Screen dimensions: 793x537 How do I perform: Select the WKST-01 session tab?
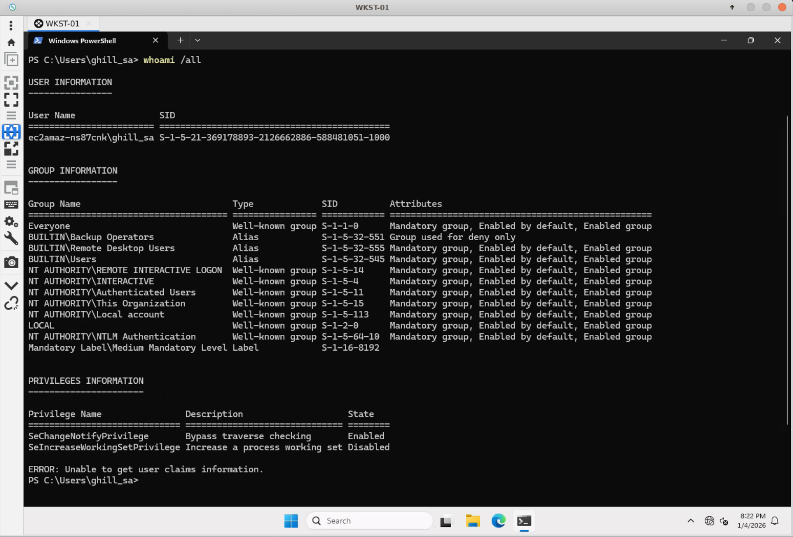pos(62,24)
